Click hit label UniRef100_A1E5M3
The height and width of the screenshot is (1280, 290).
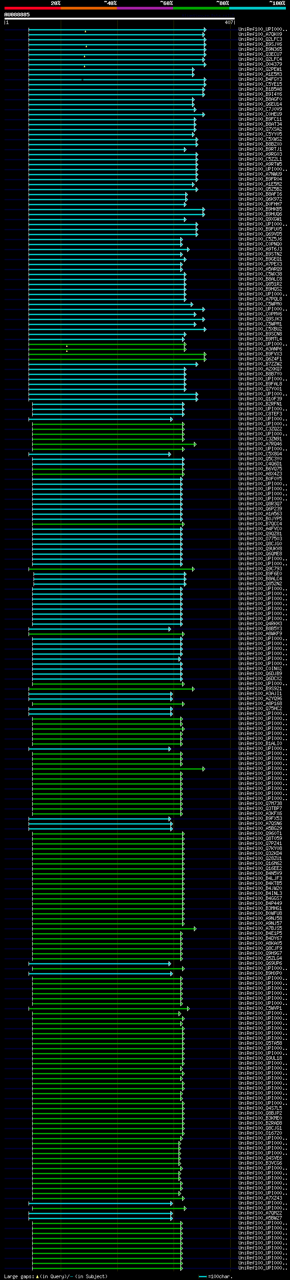tap(260, 74)
